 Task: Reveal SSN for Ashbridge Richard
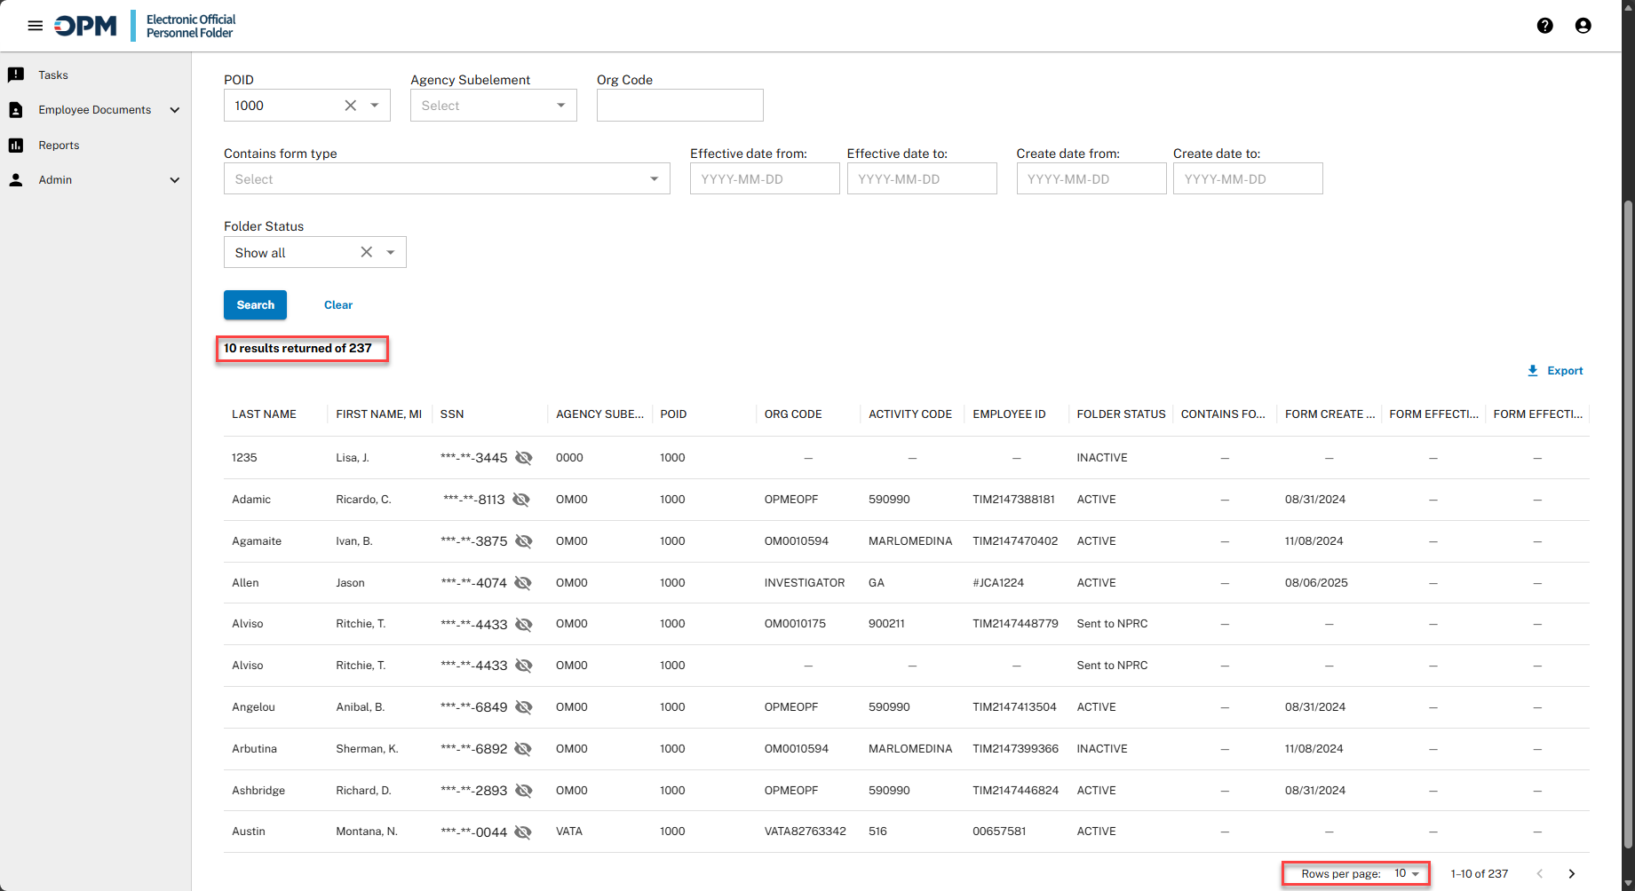524,791
